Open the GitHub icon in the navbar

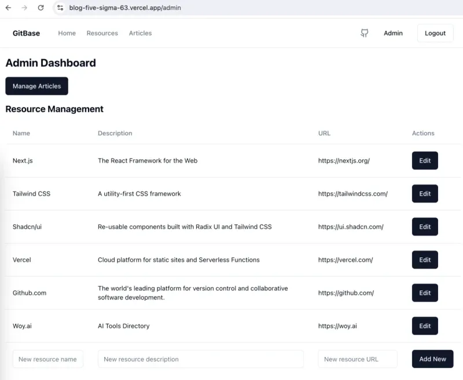pyautogui.click(x=365, y=33)
